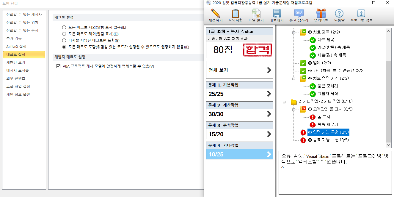Click the 채점하기 pencil icon
The height and width of the screenshot is (197, 394).
[215, 14]
